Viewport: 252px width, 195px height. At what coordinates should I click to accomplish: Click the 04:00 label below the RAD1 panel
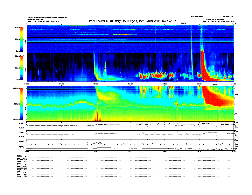(61, 84)
